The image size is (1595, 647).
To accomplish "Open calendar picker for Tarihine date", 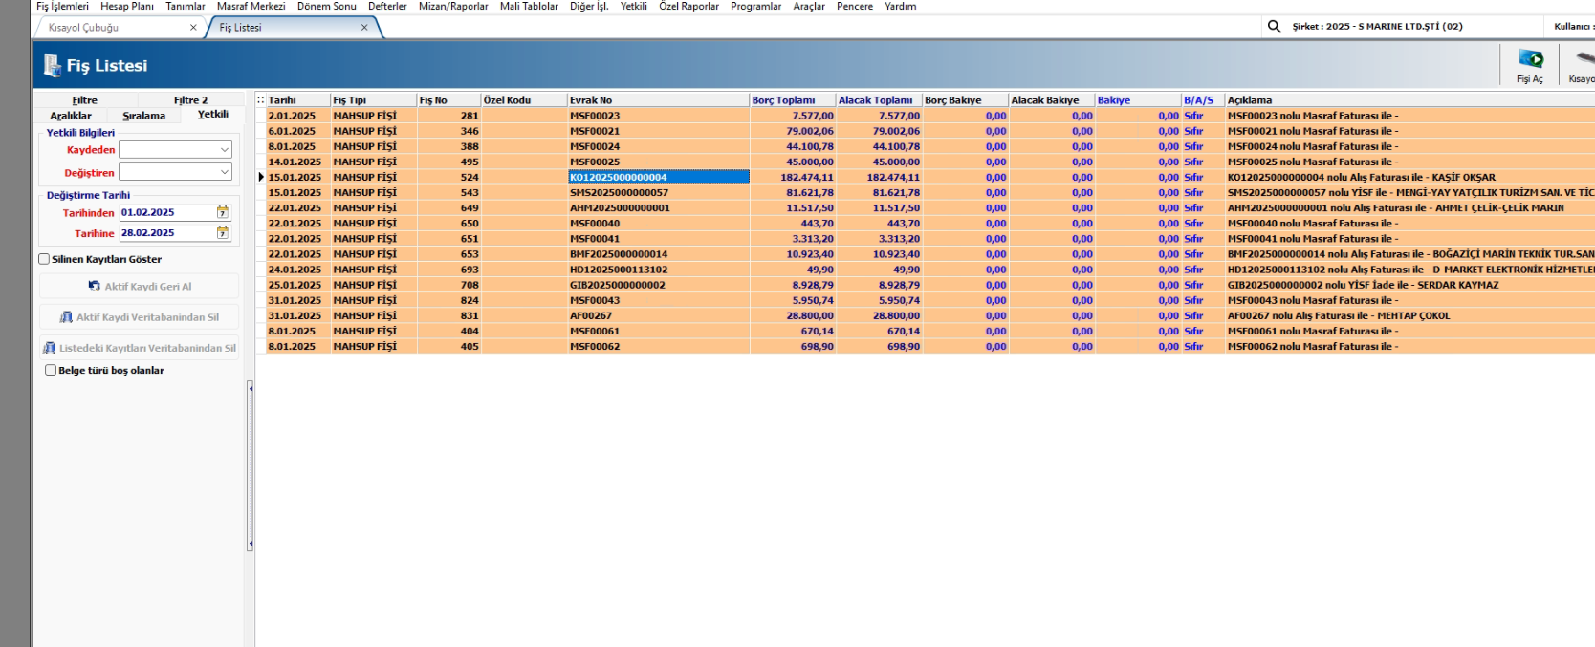I will tap(223, 232).
